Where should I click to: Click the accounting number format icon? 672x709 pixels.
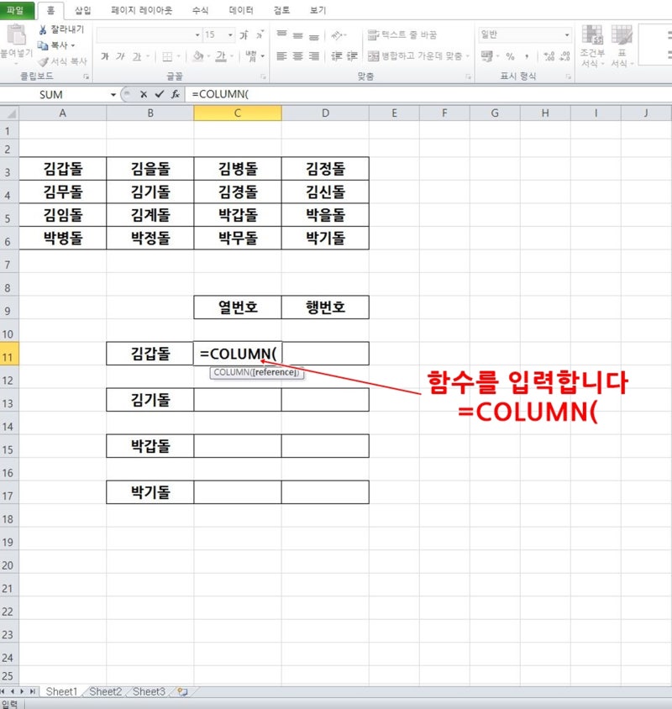486,56
